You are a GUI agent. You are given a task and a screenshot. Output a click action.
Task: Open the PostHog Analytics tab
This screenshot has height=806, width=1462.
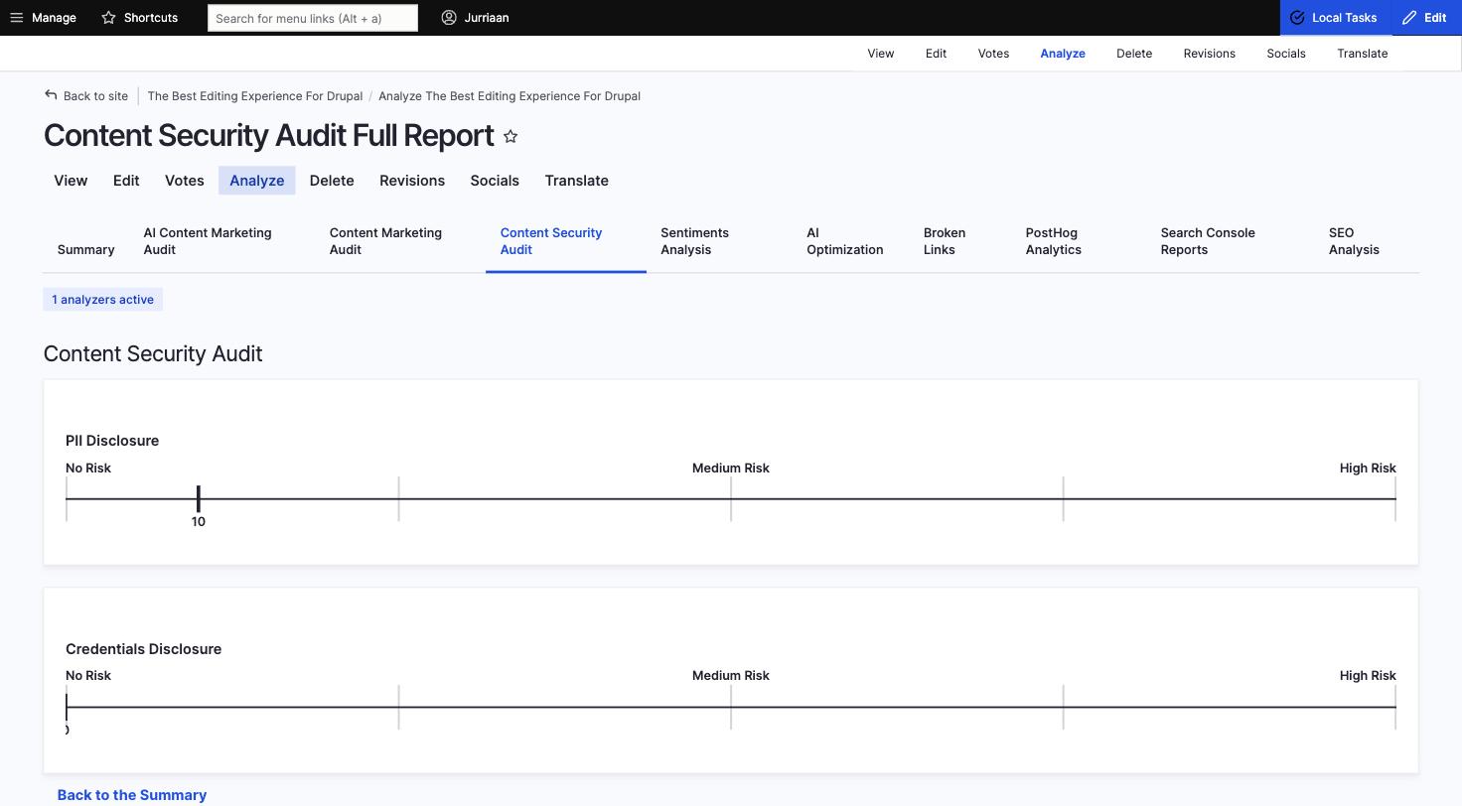click(x=1080, y=241)
